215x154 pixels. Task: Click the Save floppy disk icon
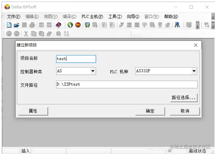(x=24, y=25)
